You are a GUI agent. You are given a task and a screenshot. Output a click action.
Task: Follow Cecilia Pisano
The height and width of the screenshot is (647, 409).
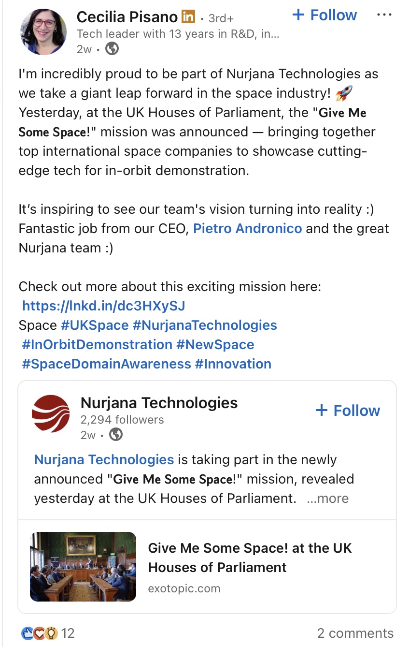[324, 15]
